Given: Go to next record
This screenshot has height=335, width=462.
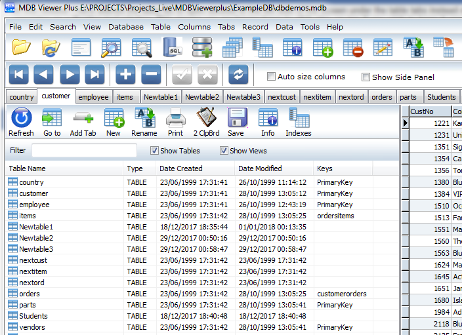Looking at the screenshot, I should click(x=70, y=74).
